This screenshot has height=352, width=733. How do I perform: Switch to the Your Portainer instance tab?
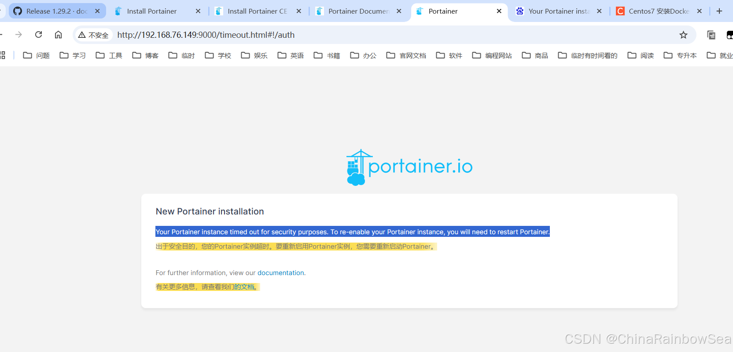click(x=558, y=11)
